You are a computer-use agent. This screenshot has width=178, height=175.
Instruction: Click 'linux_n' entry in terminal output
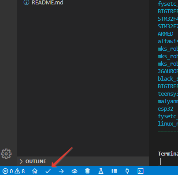point(168,124)
